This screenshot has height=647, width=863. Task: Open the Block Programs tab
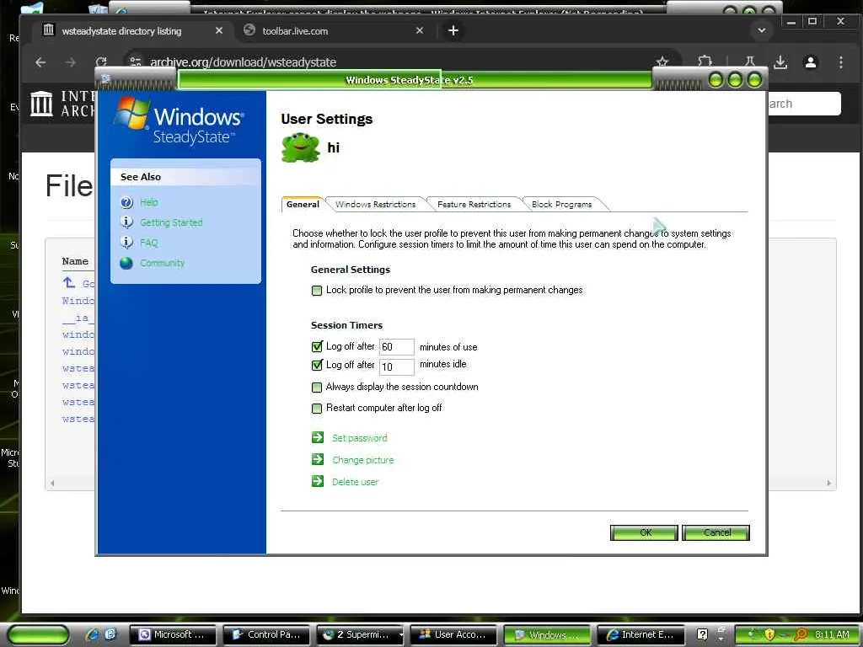[561, 204]
